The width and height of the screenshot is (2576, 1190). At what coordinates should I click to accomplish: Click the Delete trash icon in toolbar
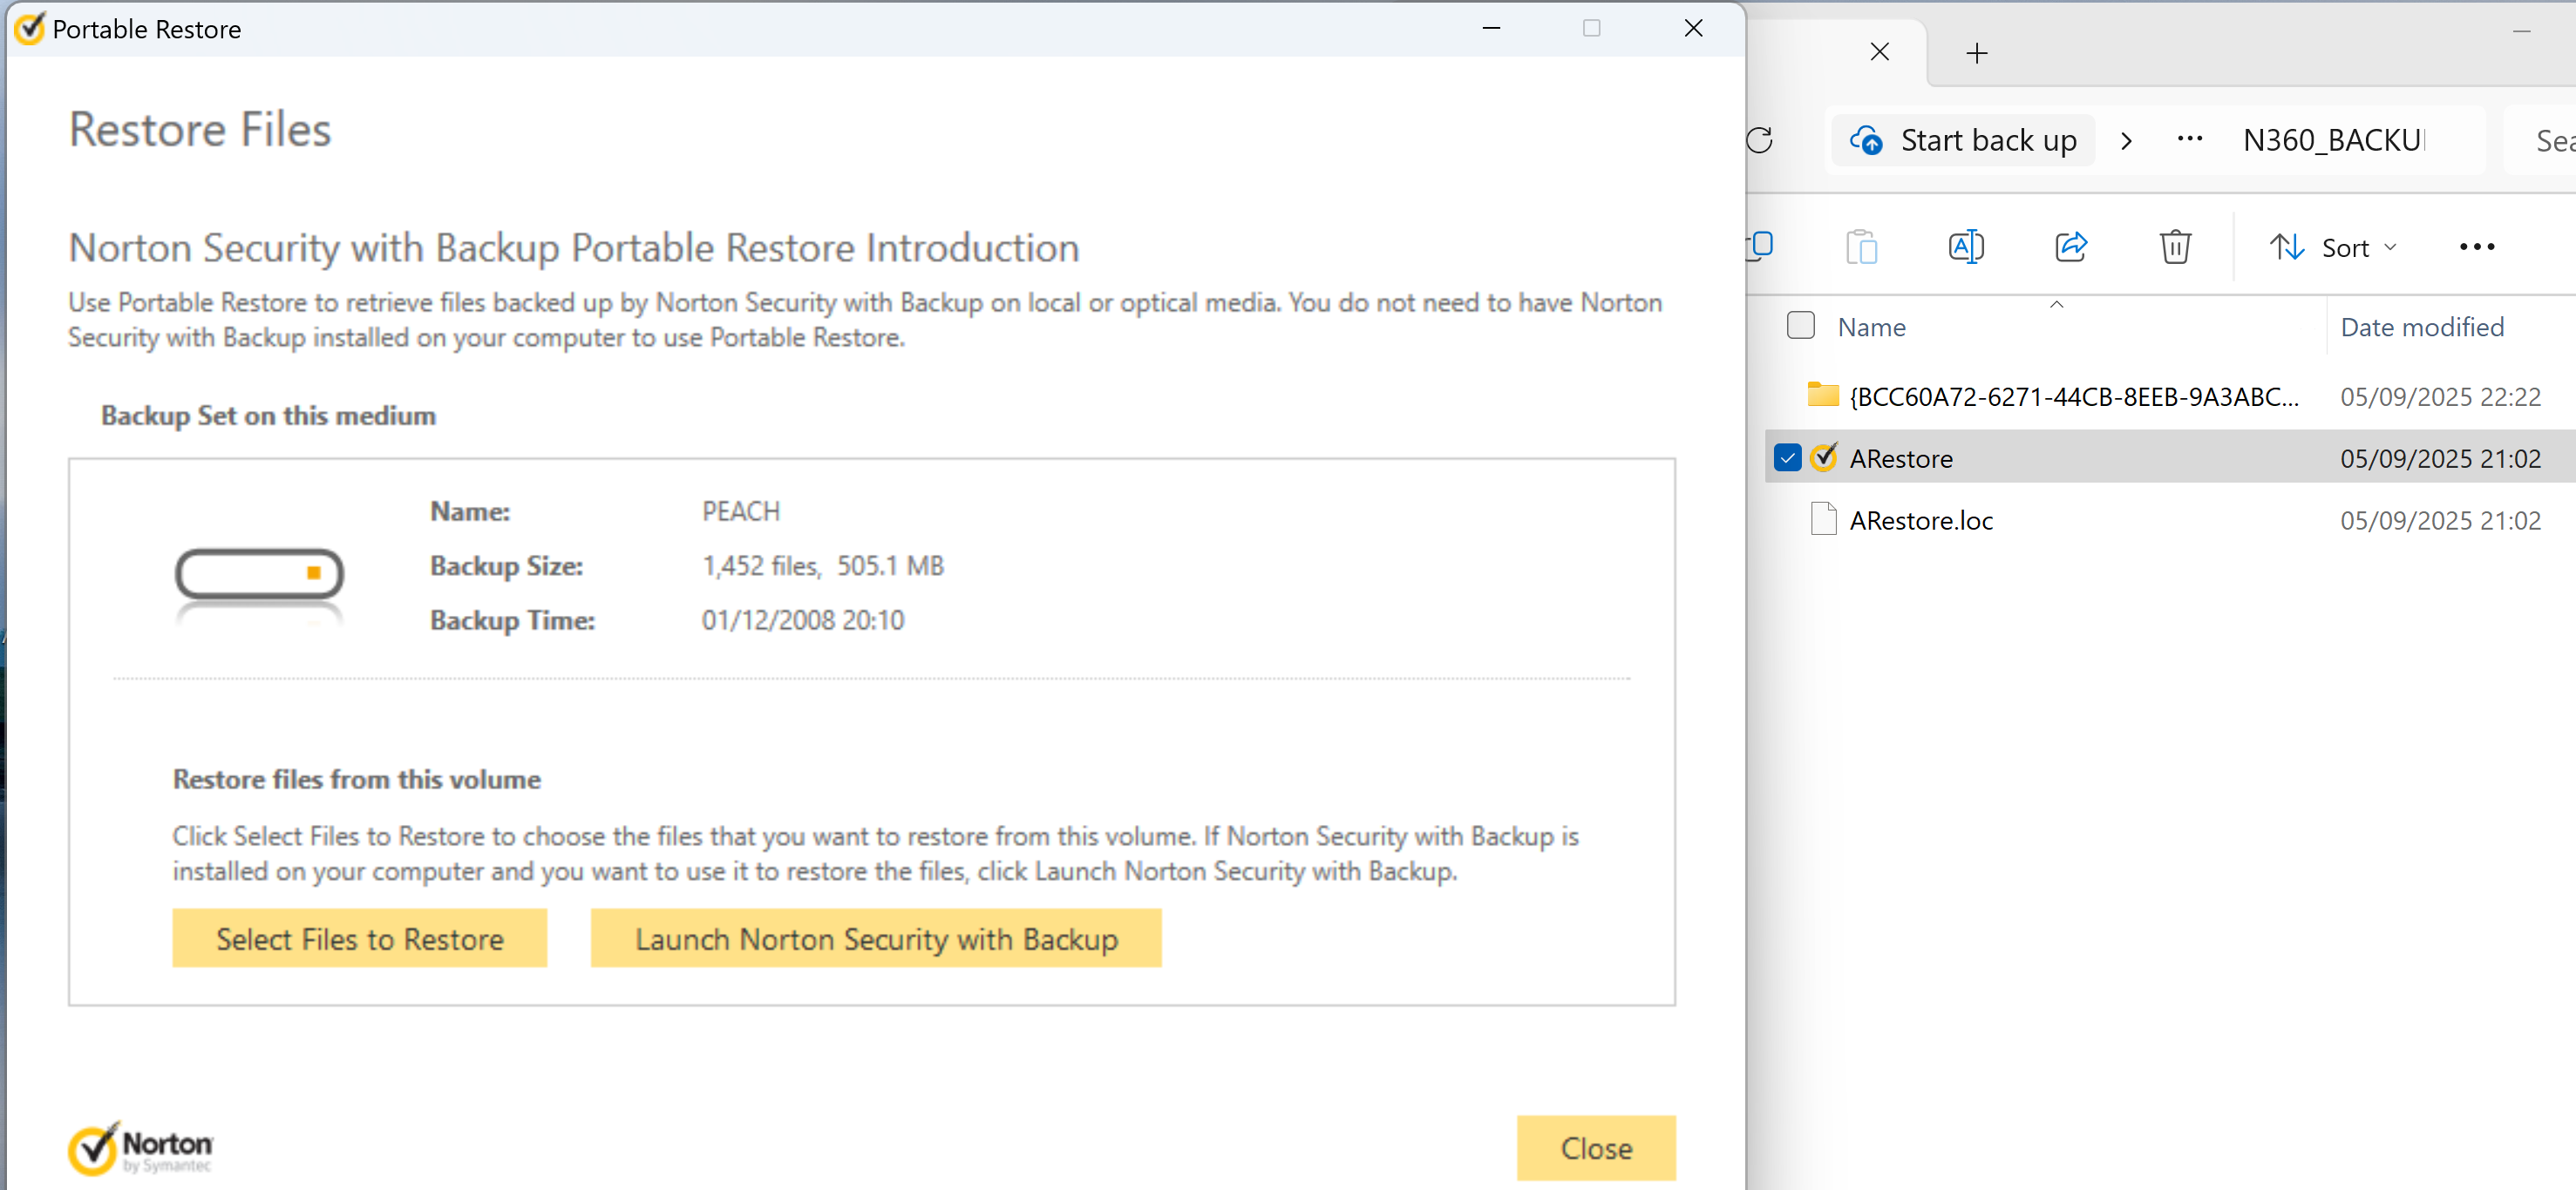2176,247
